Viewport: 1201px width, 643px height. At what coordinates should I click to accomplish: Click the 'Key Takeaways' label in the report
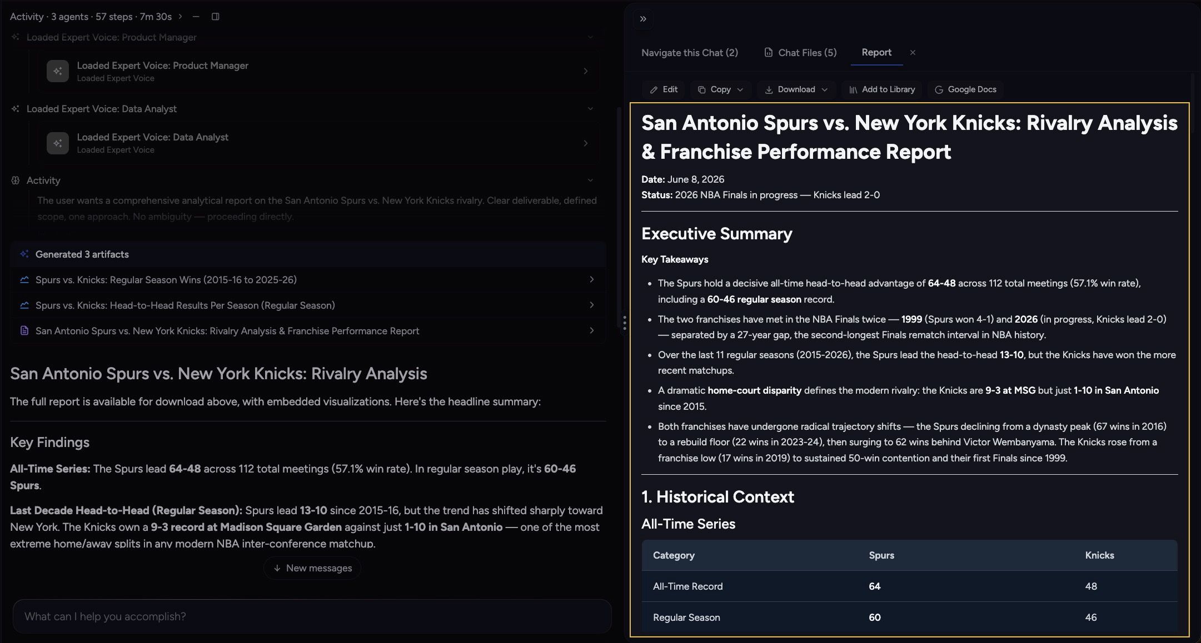point(675,259)
